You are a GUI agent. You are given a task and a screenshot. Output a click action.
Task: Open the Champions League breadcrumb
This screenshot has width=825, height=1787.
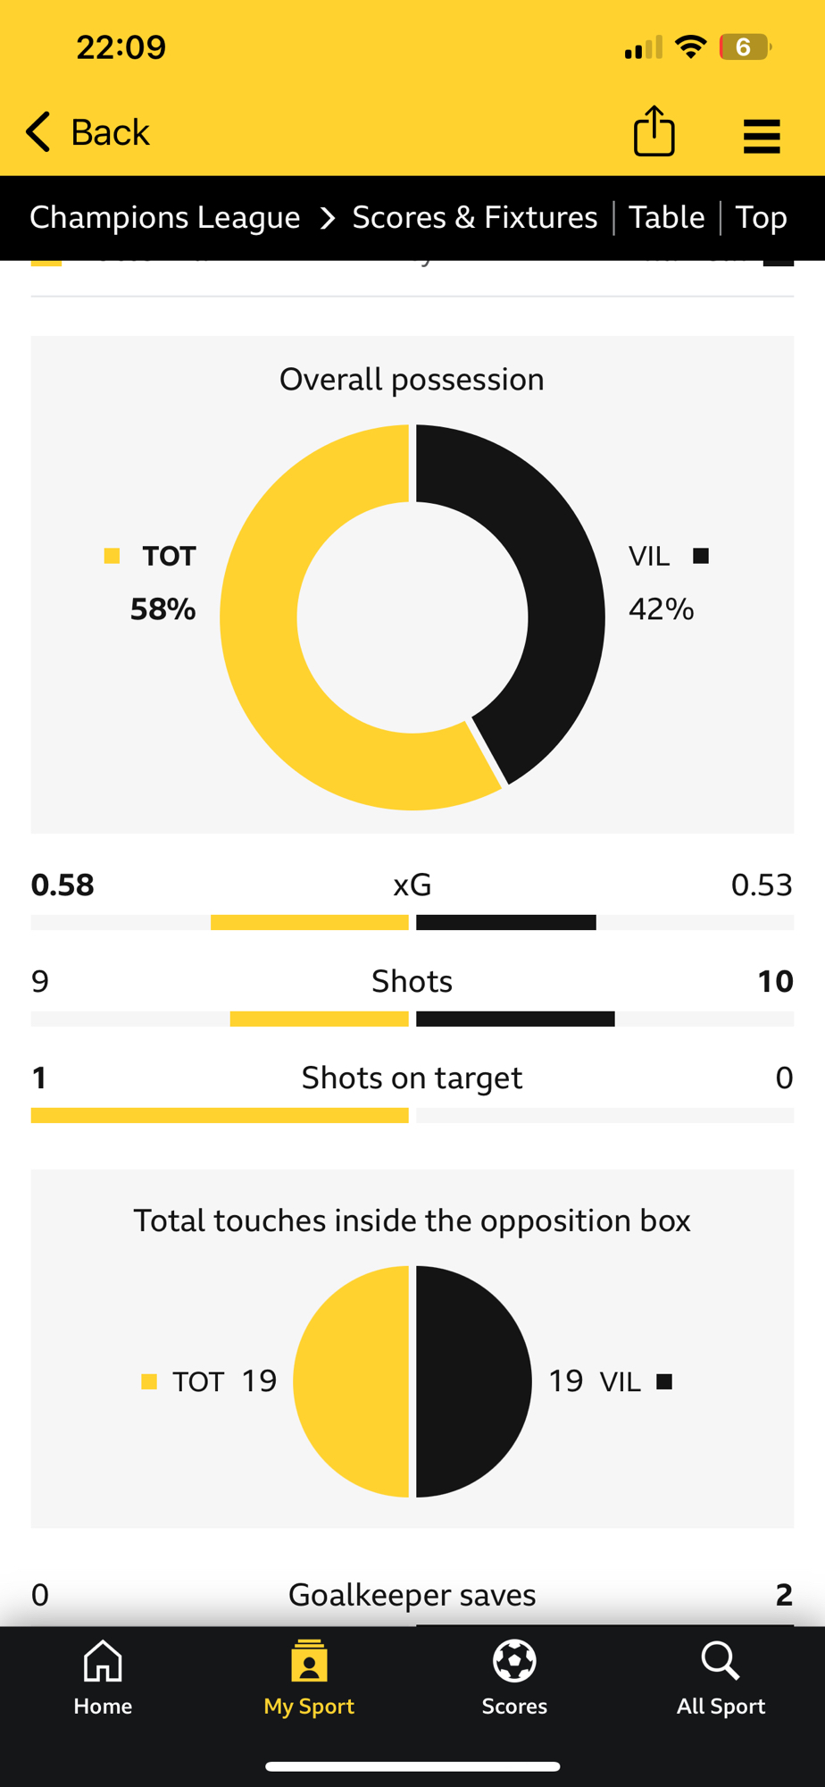[x=165, y=217]
